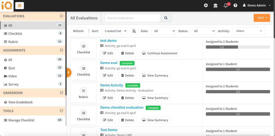Select Rubric in the sidebar
Screen dimensions: 275x136
(13, 42)
